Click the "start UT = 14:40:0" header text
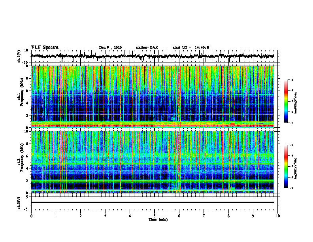The image size is (313, 242). (x=191, y=47)
